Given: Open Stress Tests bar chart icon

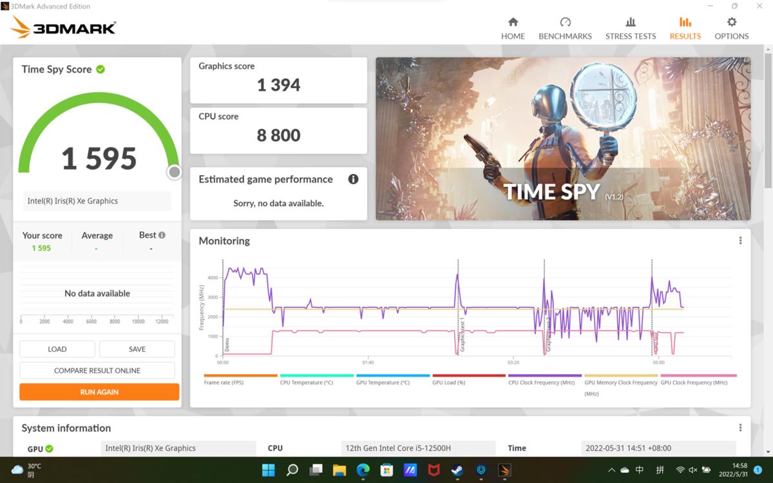Looking at the screenshot, I should pos(631,22).
